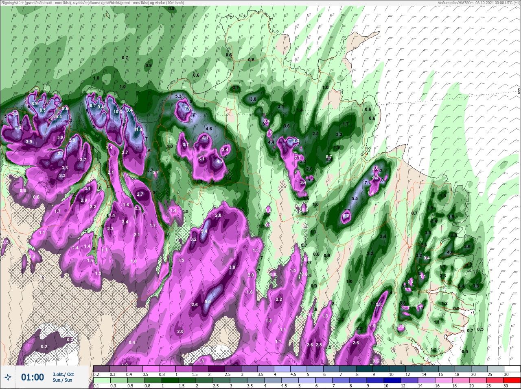Viewport: 521px width, 389px height.
Task: Click the 01:00 forecast time label
Action: coord(33,377)
